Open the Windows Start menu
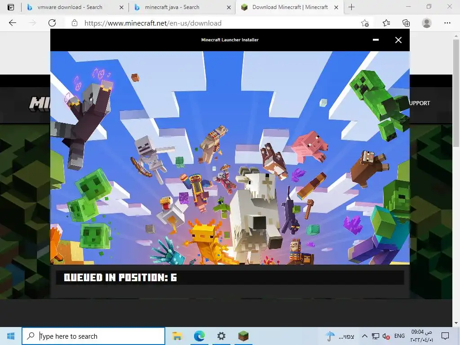The width and height of the screenshot is (460, 345). (11, 336)
